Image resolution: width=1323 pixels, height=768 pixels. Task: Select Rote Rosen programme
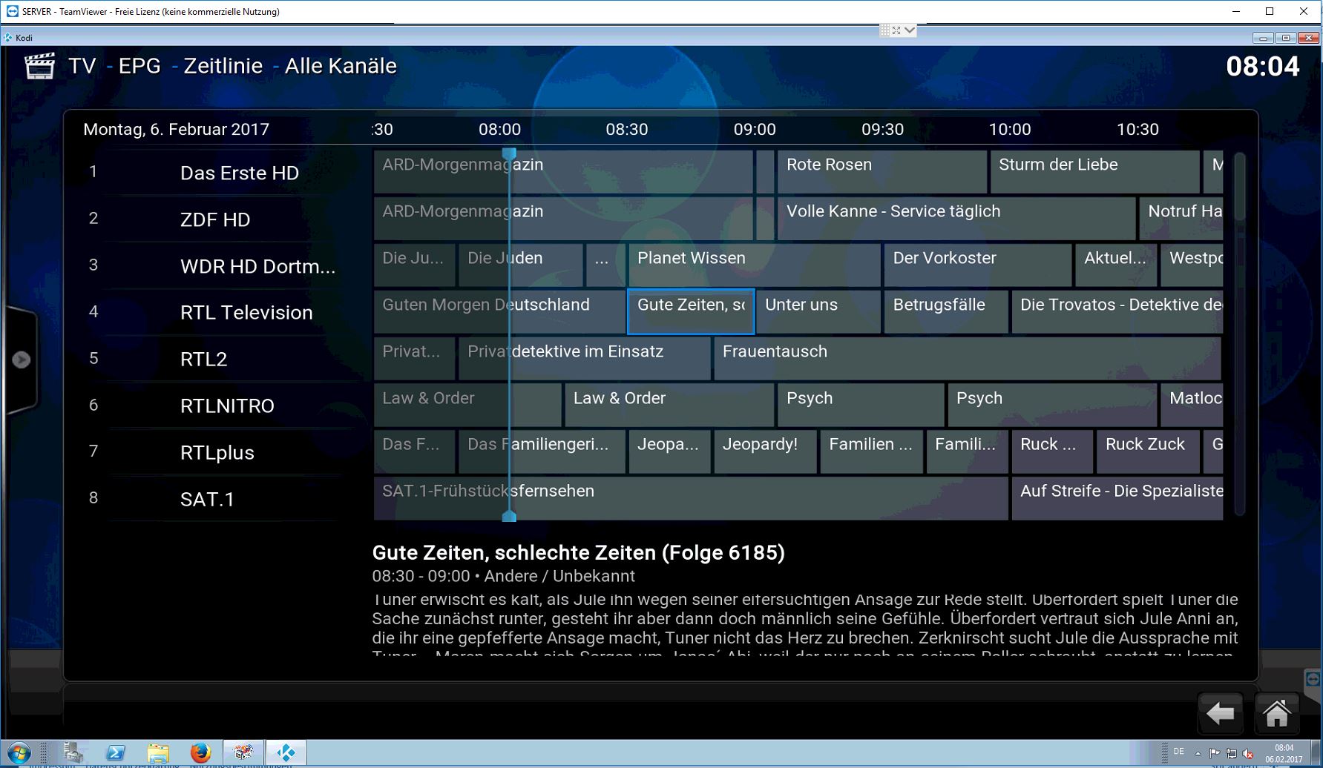coord(882,171)
